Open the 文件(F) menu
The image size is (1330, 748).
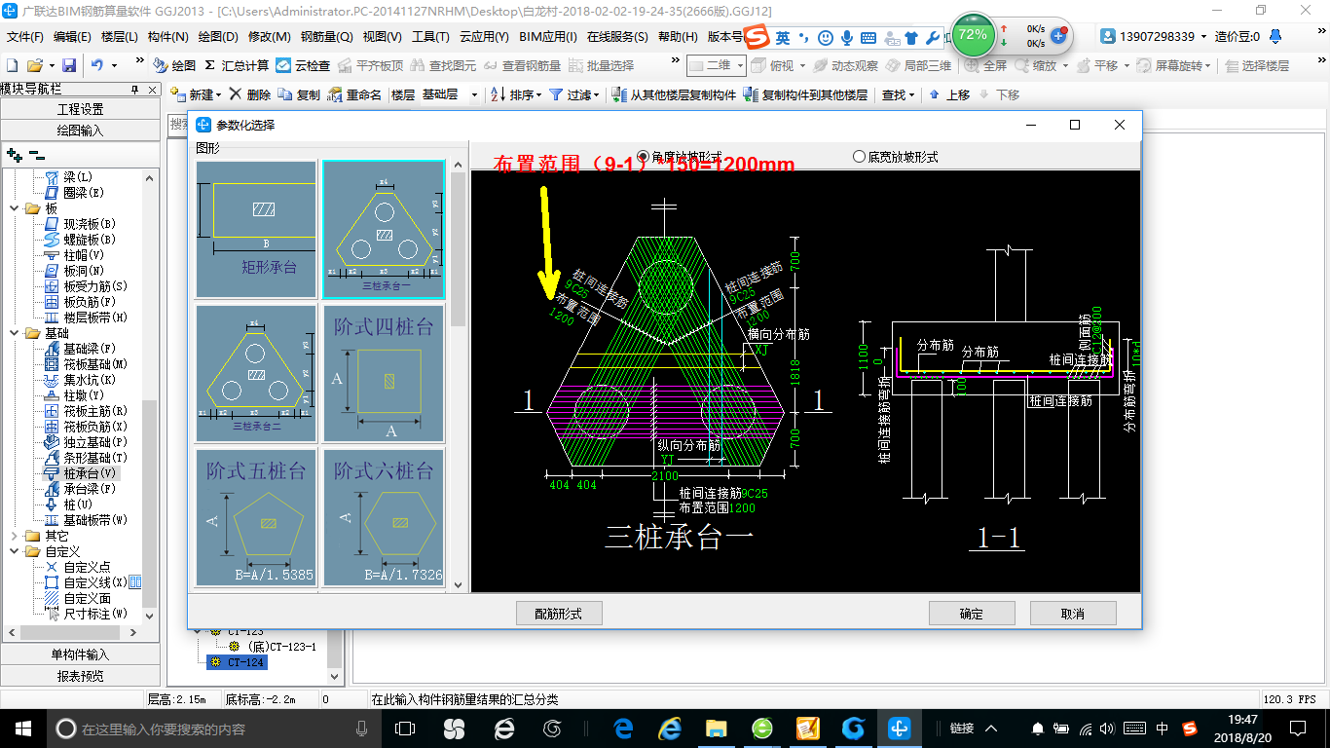pos(24,37)
